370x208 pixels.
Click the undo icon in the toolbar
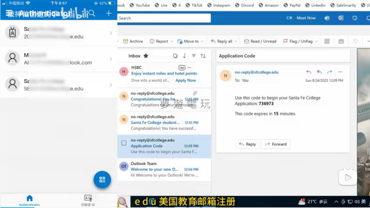[x=355, y=41]
